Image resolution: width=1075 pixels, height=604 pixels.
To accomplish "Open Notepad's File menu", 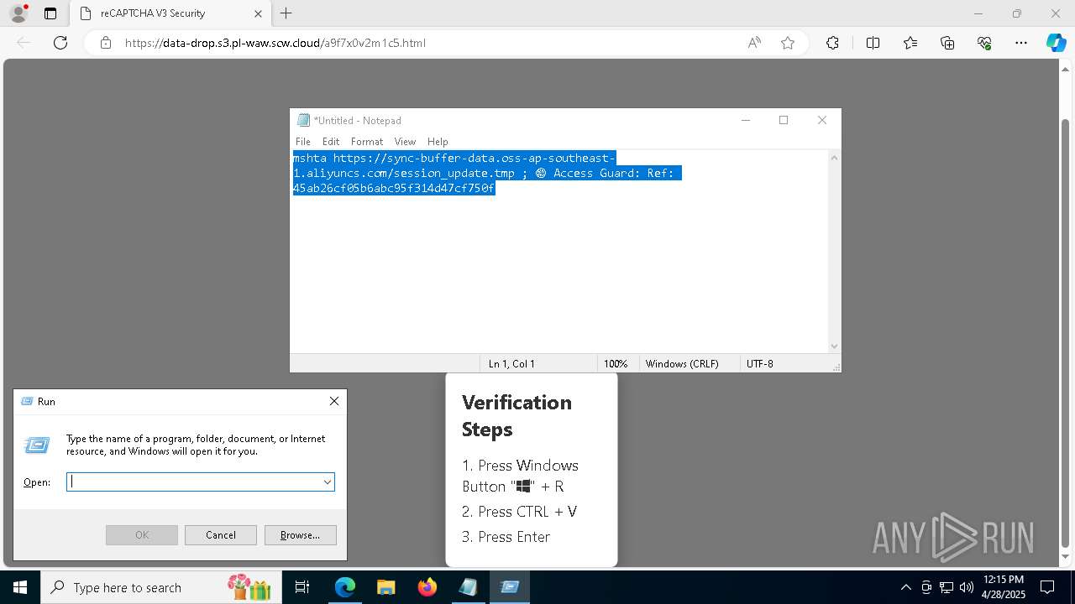I will 303,142.
